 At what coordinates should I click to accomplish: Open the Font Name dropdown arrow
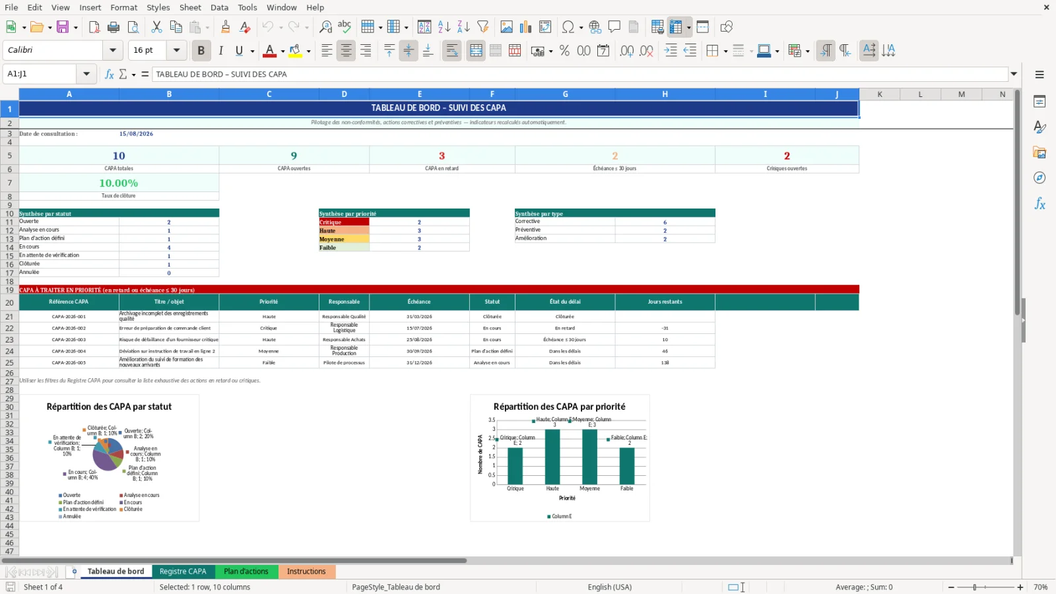tap(113, 50)
